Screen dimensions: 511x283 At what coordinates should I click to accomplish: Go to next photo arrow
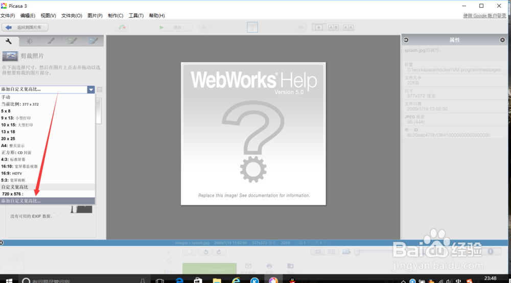(x=301, y=28)
